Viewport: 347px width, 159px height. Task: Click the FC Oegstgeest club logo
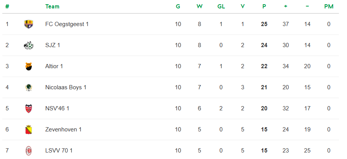[x=28, y=24]
